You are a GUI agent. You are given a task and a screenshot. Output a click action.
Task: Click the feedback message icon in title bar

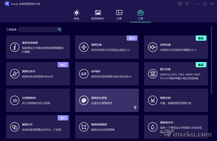pyautogui.click(x=180, y=4)
